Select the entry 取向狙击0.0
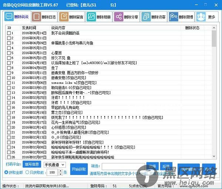 coord(71,87)
